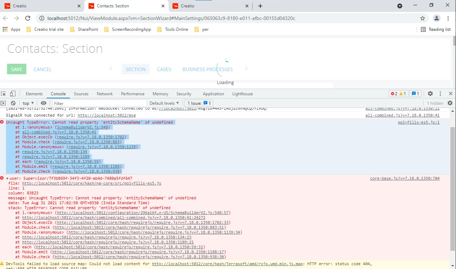Open the Default levels dropdown
456x269 pixels.
(x=164, y=103)
